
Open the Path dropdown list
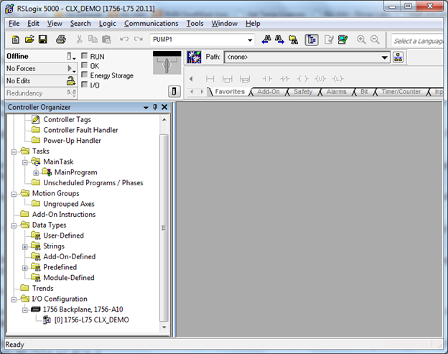coord(385,57)
